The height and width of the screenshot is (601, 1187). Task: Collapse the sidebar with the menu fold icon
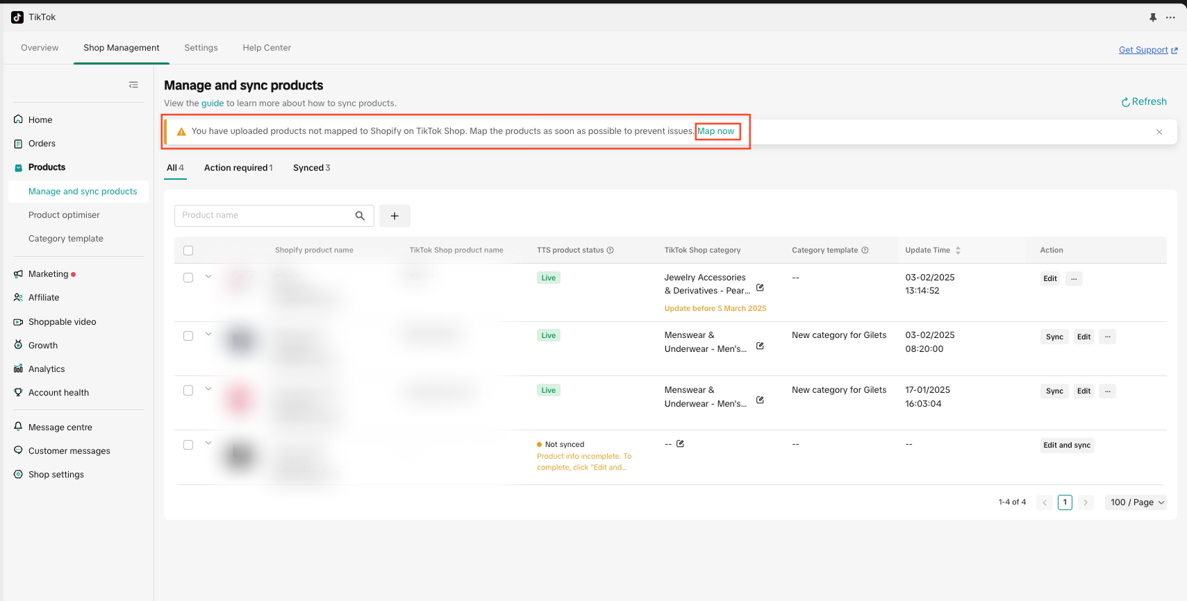[133, 85]
